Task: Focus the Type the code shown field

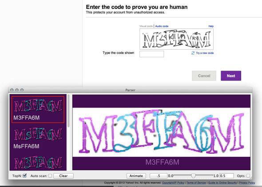Action: coord(151,54)
